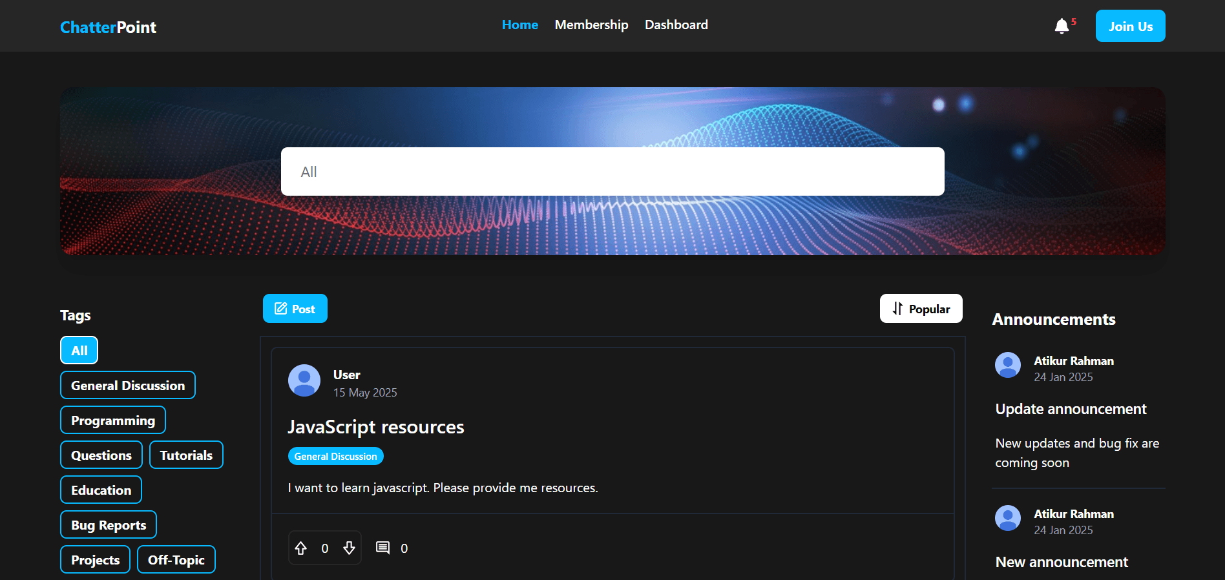
Task: Toggle the Popular sort button
Action: [921, 309]
